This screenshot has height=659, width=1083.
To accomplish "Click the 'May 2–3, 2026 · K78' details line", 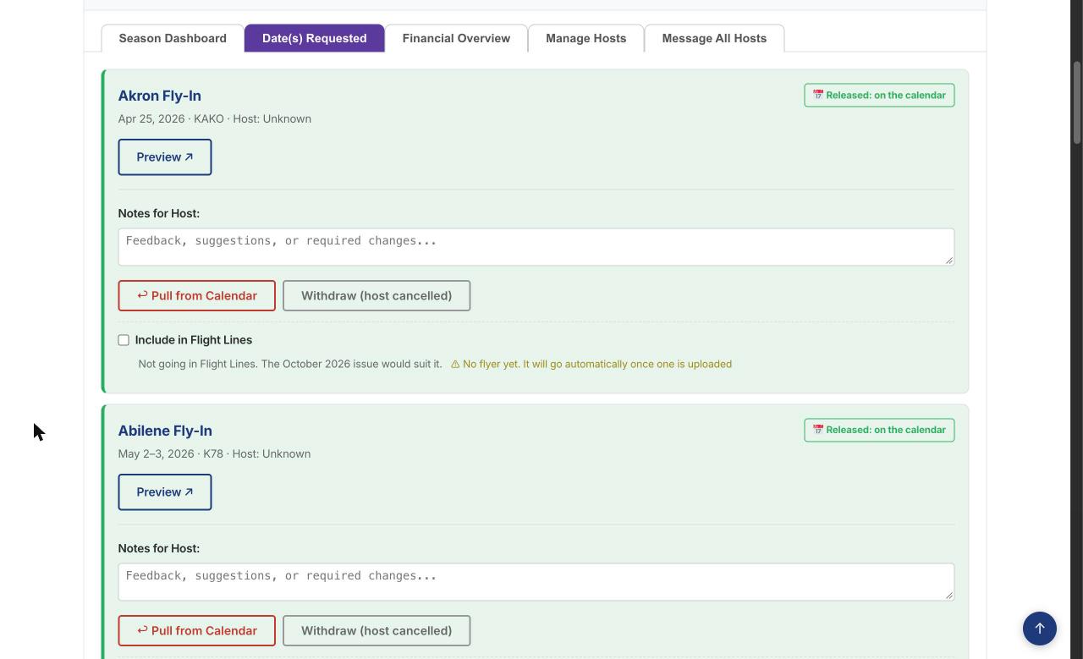I will coord(214,453).
